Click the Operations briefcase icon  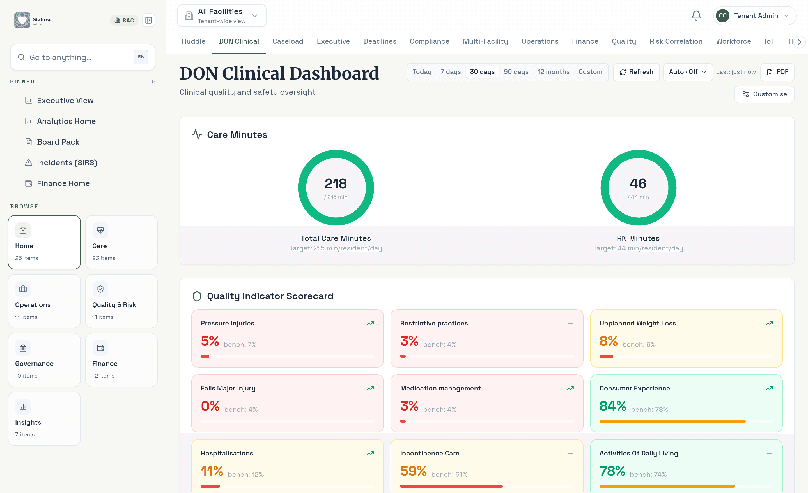[23, 289]
